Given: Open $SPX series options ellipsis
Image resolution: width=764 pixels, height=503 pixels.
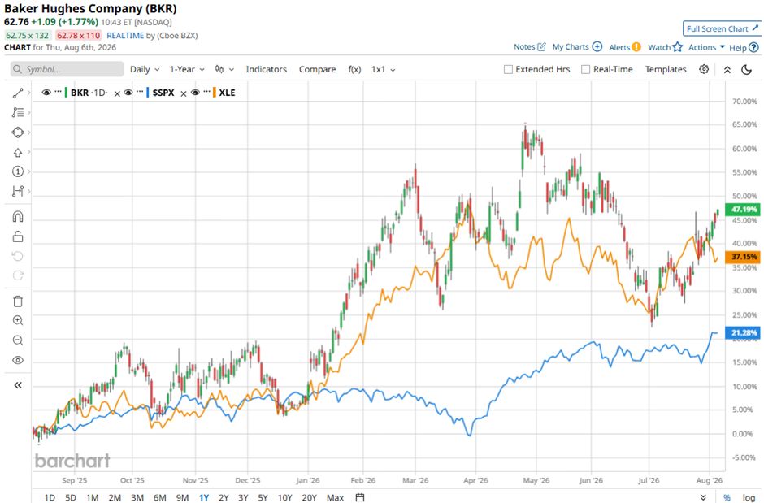Looking at the screenshot, I should (x=140, y=92).
